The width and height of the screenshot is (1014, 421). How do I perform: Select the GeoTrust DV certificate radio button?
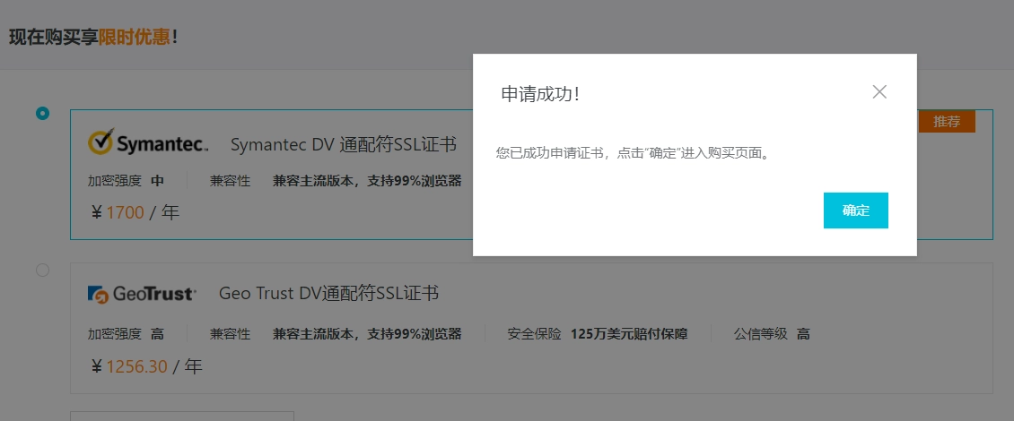[x=43, y=270]
